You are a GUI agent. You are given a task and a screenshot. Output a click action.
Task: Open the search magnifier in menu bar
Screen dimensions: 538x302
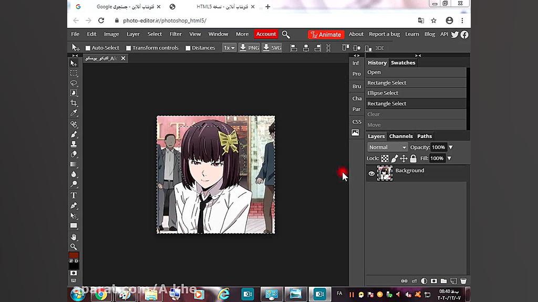pos(286,34)
